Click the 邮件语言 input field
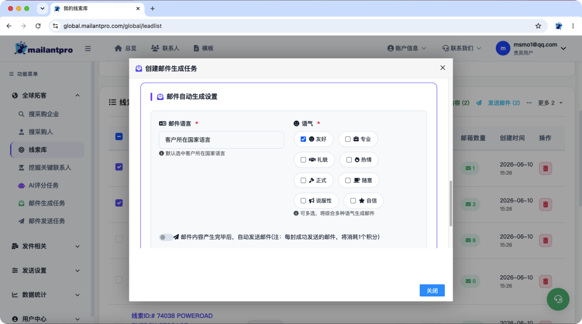582x324 pixels. pyautogui.click(x=222, y=140)
